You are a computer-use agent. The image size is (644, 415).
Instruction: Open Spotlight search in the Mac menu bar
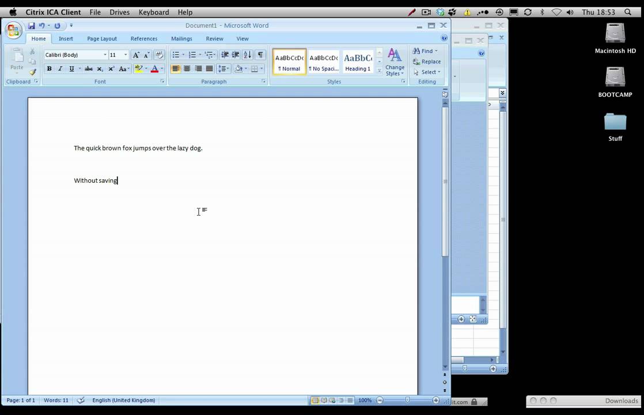[628, 12]
